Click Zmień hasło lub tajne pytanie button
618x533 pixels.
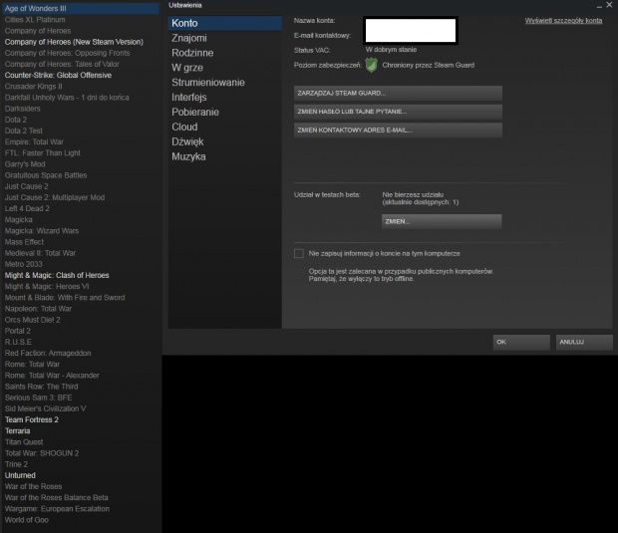tap(398, 112)
